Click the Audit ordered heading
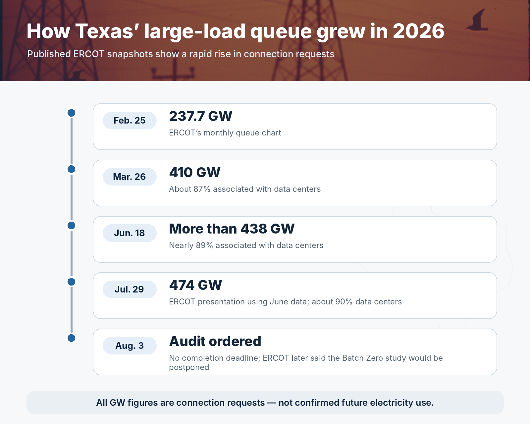This screenshot has width=530, height=424. click(215, 342)
